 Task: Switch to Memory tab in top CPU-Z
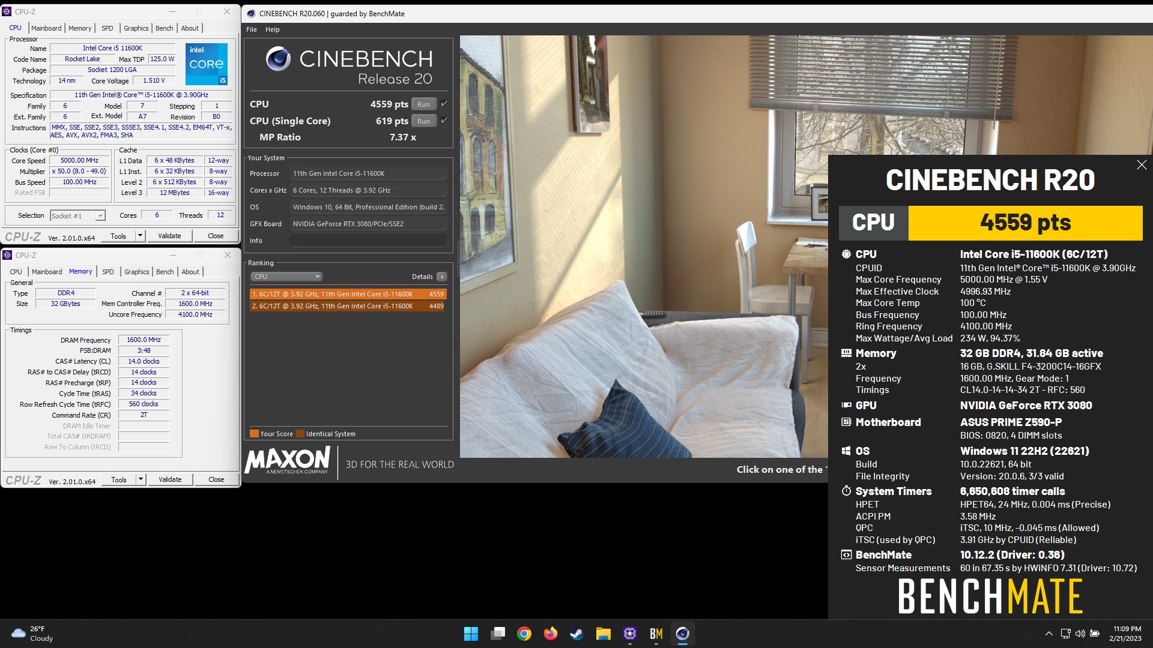click(80, 28)
